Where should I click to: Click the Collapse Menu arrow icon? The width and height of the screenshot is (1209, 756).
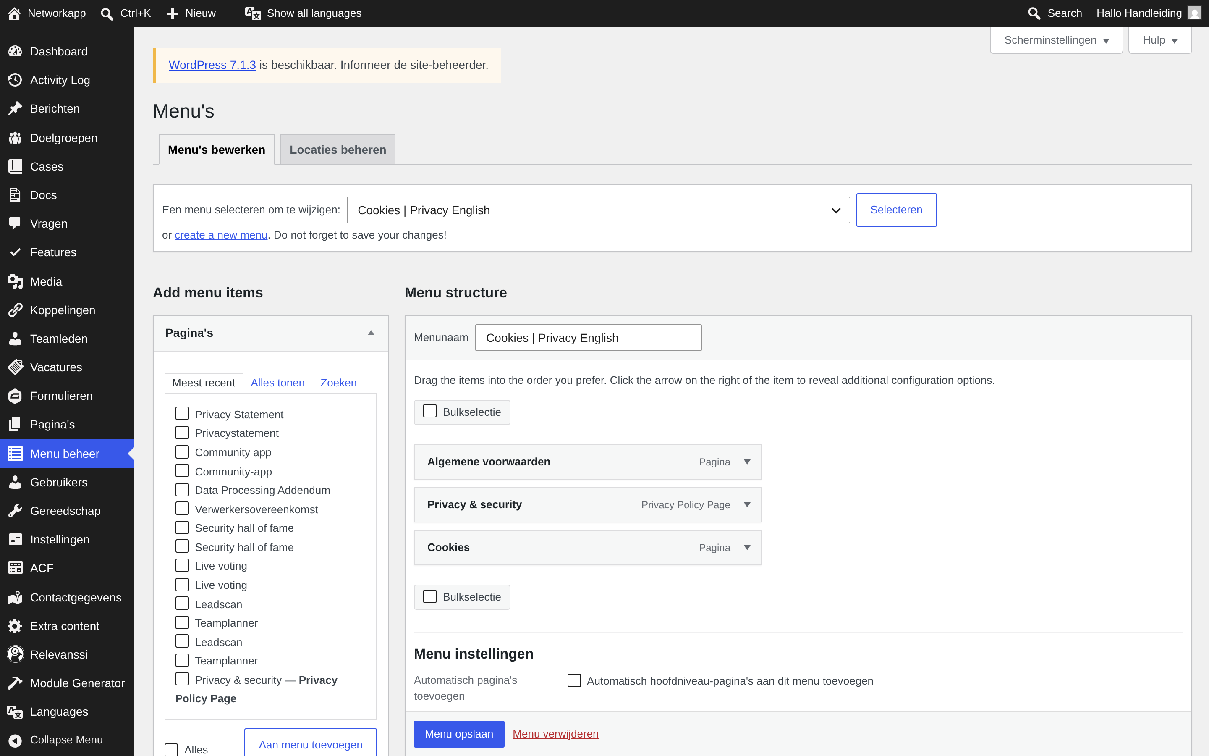tap(15, 740)
